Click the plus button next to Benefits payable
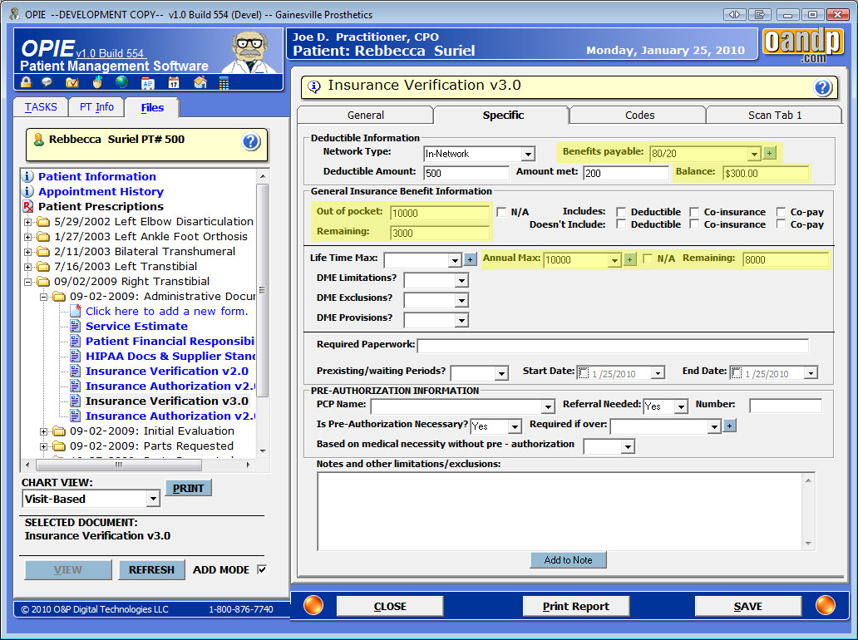858x640 pixels. [769, 153]
